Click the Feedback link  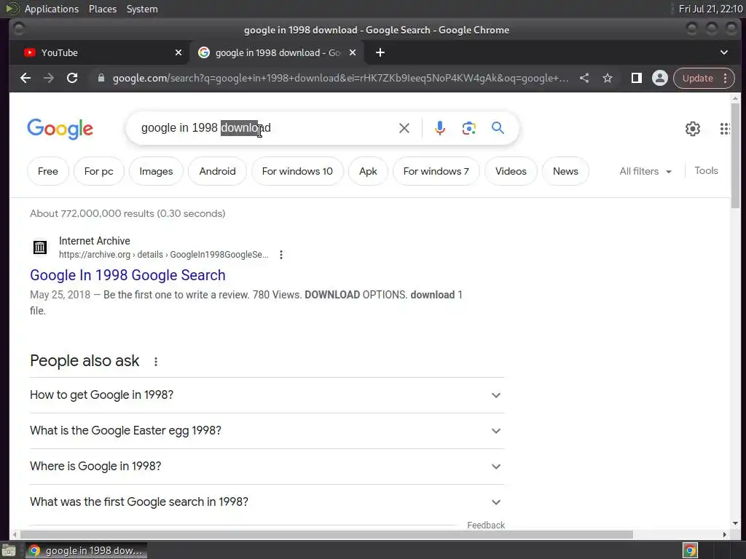click(486, 526)
